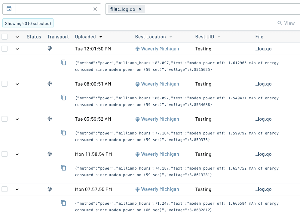300x217 pixels.
Task: Click the JSON text with voltage 3.859375
Action: point(177,137)
